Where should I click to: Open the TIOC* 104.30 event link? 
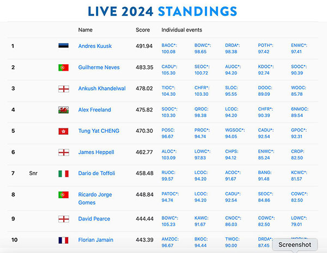168,91
